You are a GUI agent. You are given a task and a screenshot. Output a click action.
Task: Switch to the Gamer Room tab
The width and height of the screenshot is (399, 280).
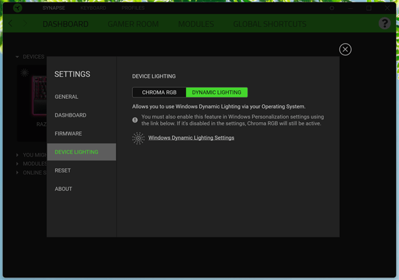[x=133, y=24]
